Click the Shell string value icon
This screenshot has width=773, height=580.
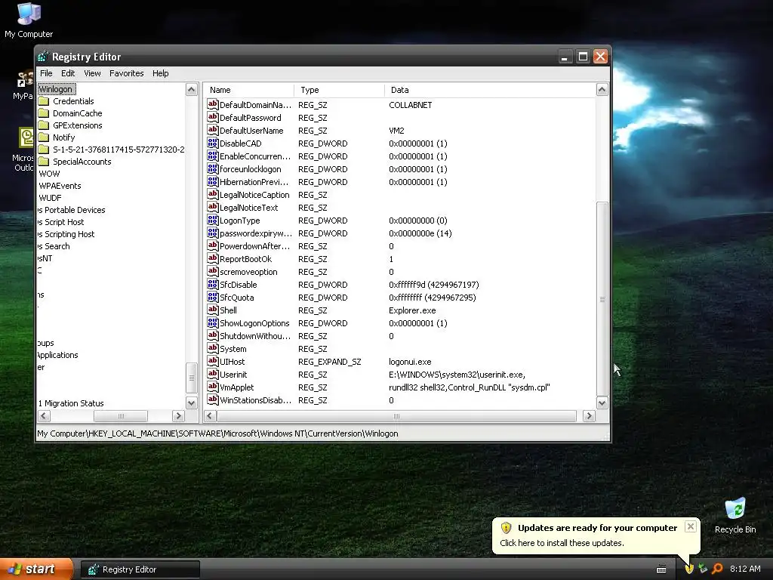(x=212, y=310)
